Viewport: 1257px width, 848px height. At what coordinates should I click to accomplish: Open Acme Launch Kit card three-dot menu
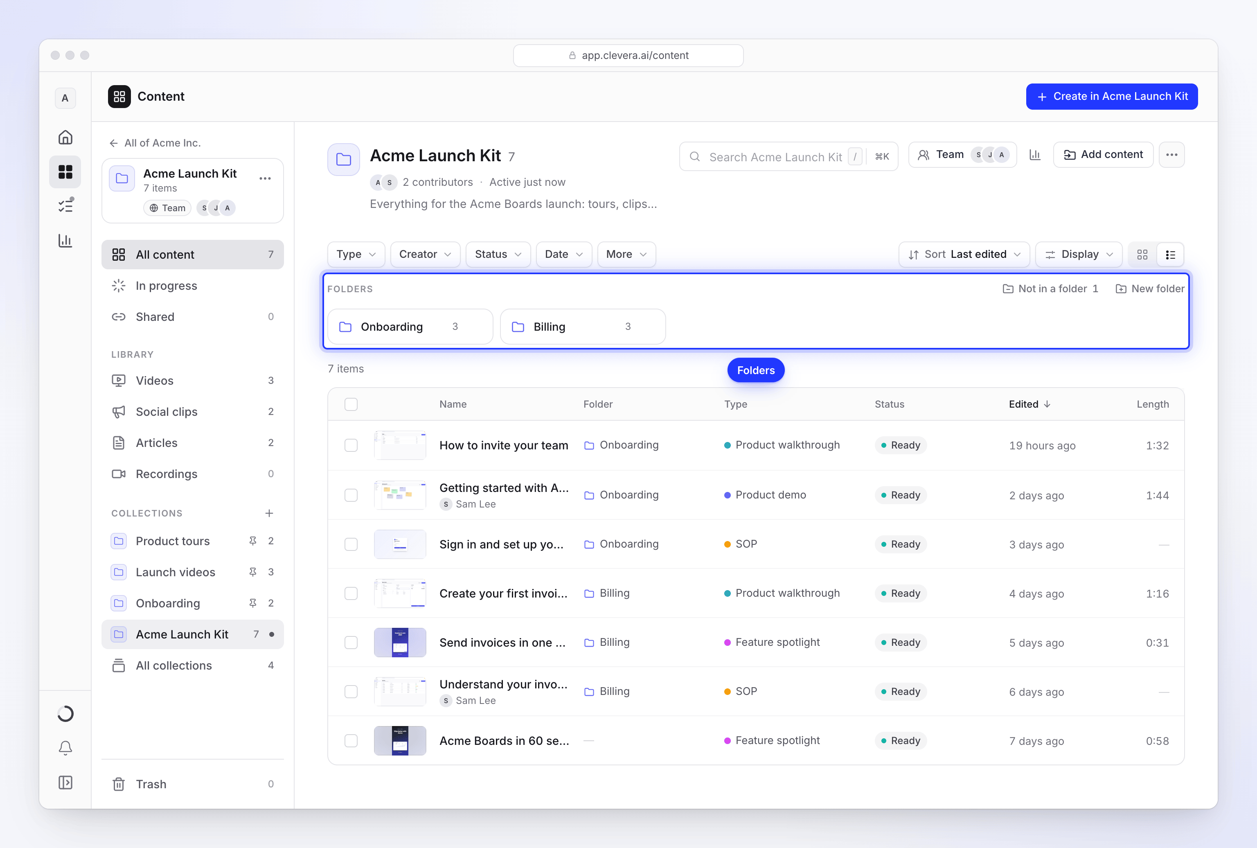pos(265,178)
